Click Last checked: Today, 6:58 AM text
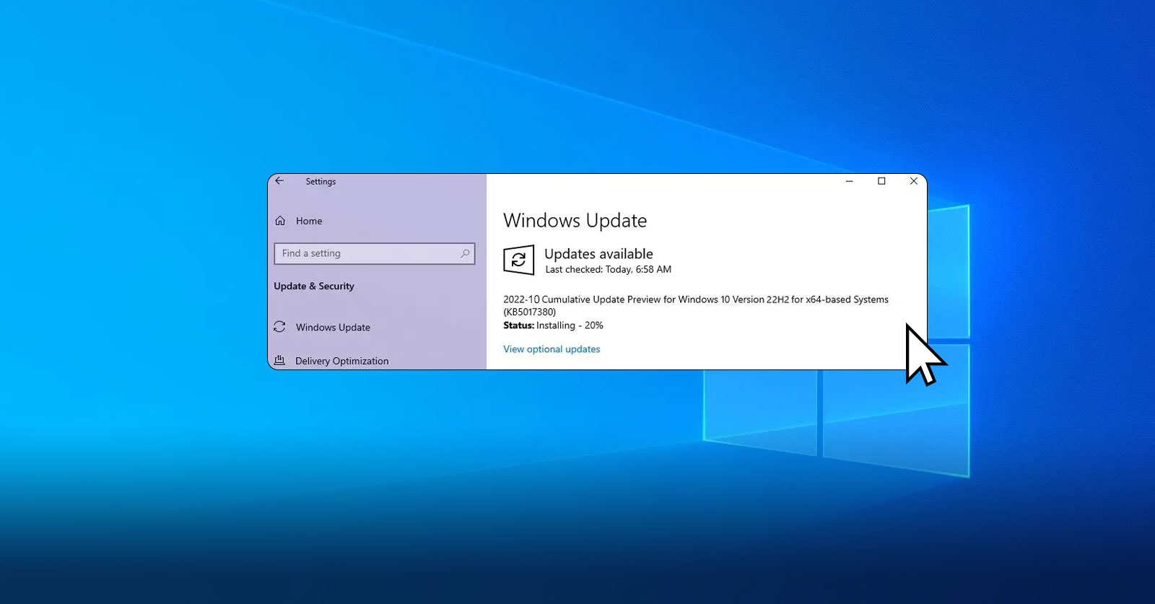This screenshot has height=604, width=1155. coord(608,269)
